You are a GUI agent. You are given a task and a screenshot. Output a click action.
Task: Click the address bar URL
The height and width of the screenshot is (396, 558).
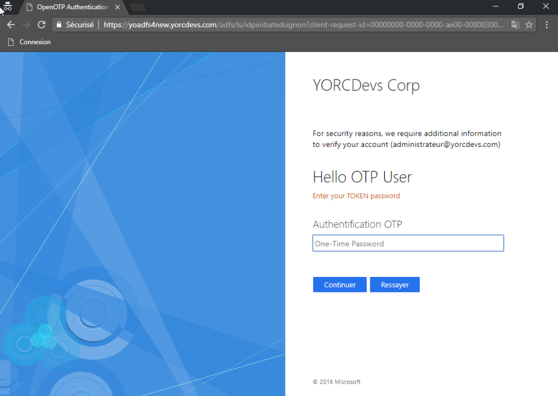pyautogui.click(x=303, y=24)
